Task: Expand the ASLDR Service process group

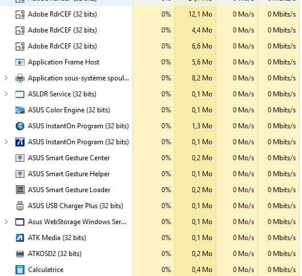Action: coord(6,94)
